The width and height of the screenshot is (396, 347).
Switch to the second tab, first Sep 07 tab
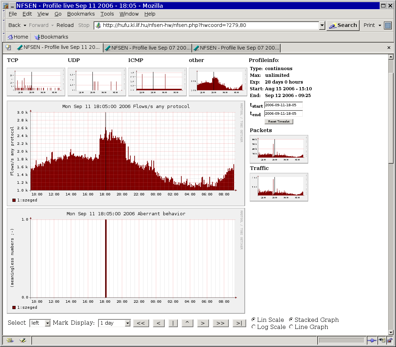click(x=148, y=48)
